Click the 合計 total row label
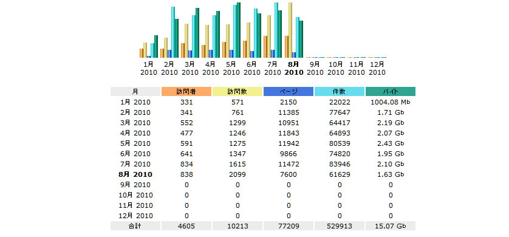The width and height of the screenshot is (509, 237). tap(135, 226)
